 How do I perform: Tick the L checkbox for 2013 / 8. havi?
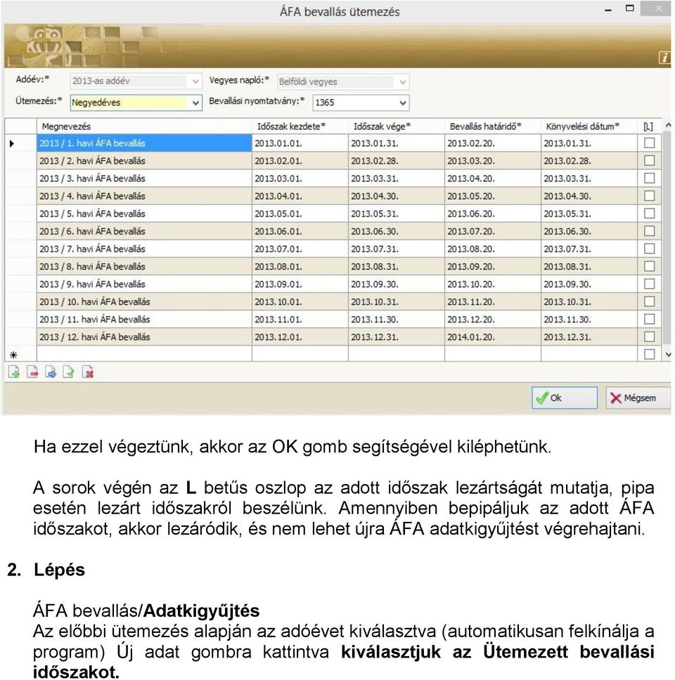(650, 266)
